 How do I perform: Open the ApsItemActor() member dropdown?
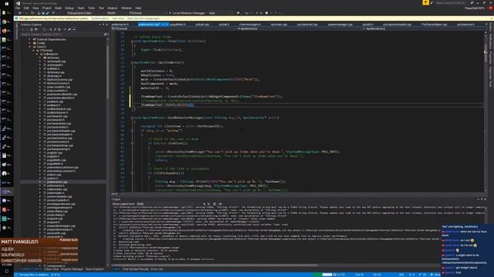(423, 28)
